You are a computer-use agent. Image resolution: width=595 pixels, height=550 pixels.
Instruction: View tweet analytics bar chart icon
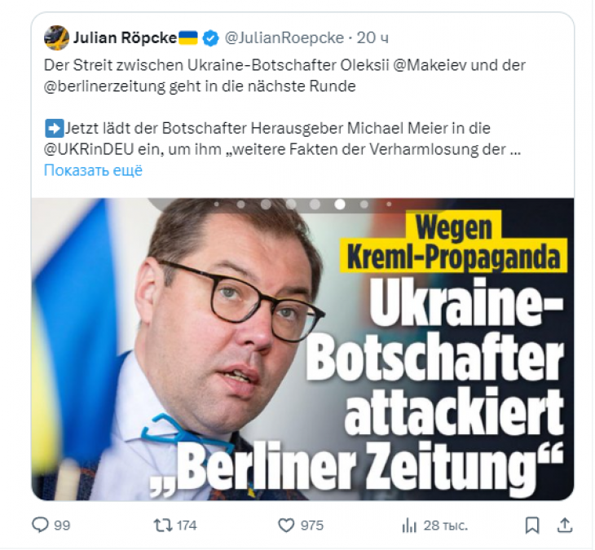[x=409, y=526]
